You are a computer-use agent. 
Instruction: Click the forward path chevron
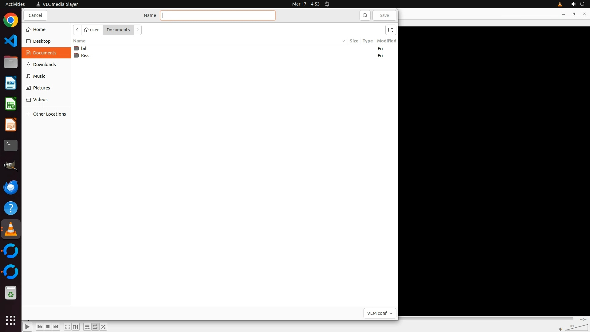pos(138,30)
